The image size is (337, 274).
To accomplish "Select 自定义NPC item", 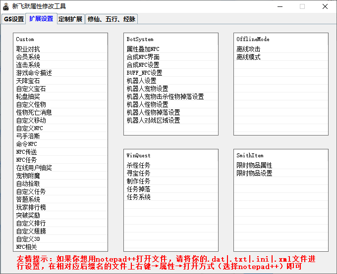I will pos(30,128).
